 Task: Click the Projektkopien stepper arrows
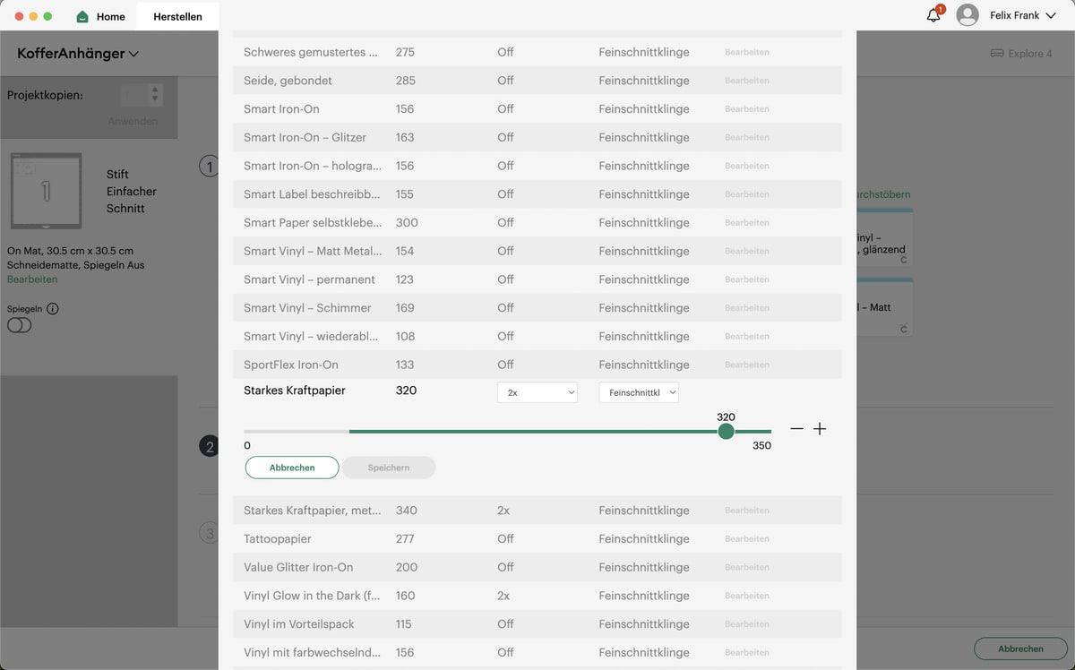tap(155, 94)
